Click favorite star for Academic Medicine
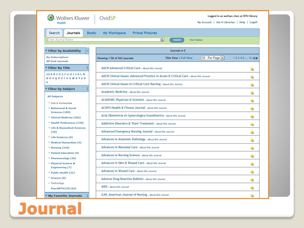This screenshot has height=228, width=304. coord(252,93)
